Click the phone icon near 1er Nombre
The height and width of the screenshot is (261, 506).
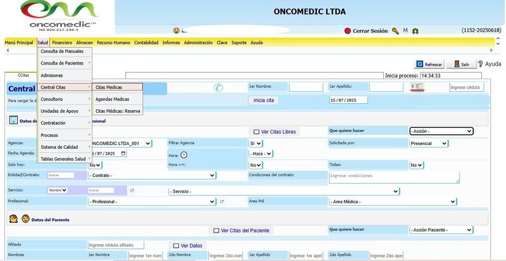[x=219, y=89]
